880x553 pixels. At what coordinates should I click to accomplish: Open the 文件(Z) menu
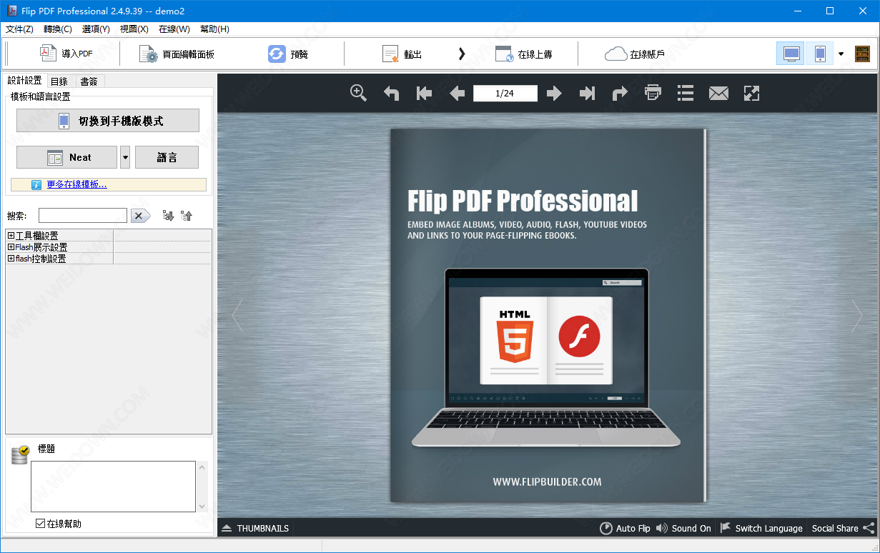coord(19,29)
